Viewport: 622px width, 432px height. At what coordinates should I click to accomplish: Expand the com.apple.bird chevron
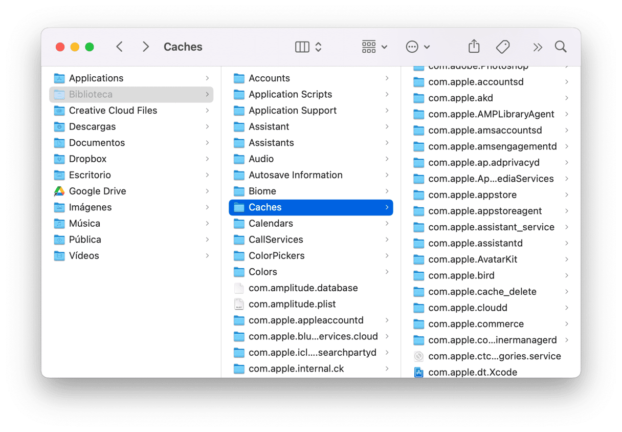pyautogui.click(x=567, y=275)
